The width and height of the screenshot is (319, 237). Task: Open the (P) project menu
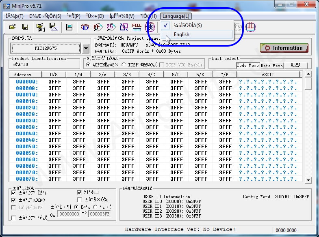(74, 16)
